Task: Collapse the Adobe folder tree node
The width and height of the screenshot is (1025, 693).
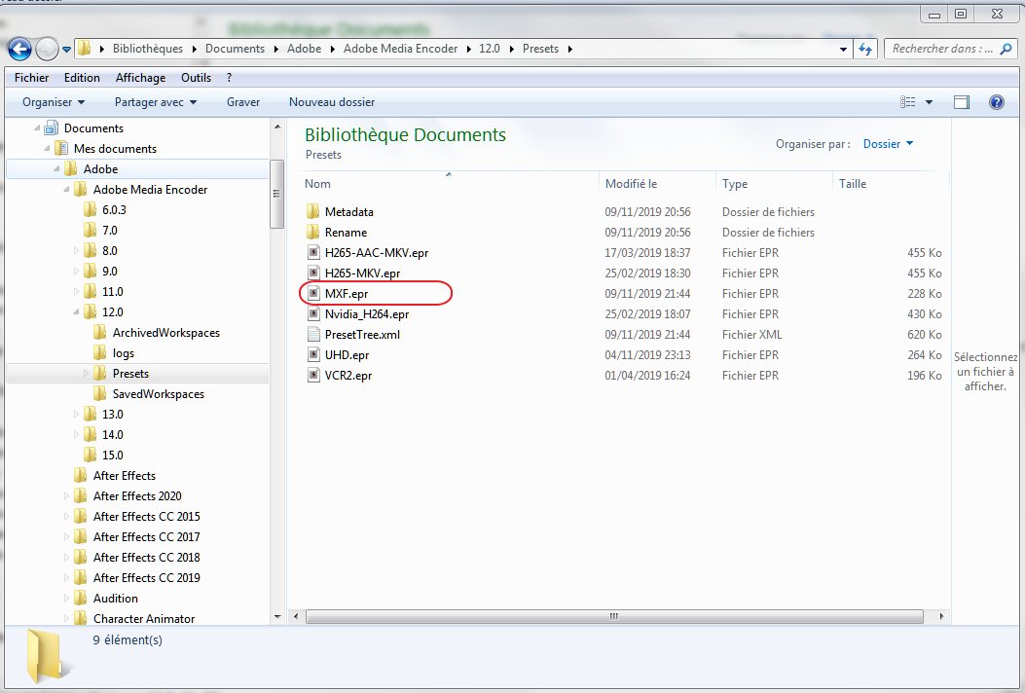Action: coord(56,169)
